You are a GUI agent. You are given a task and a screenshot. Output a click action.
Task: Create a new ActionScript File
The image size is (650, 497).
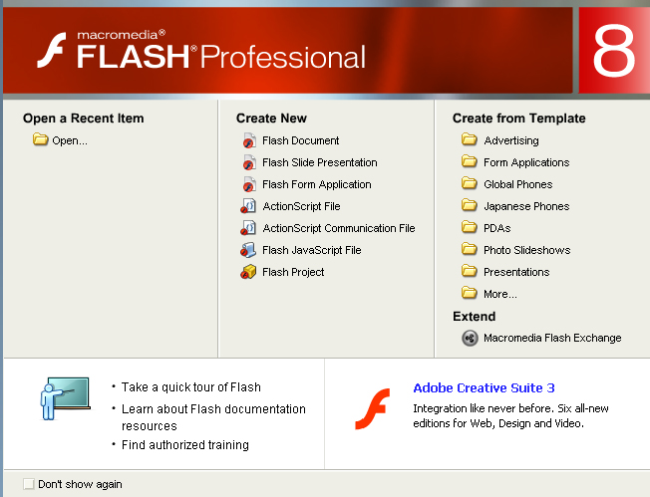pyautogui.click(x=301, y=207)
